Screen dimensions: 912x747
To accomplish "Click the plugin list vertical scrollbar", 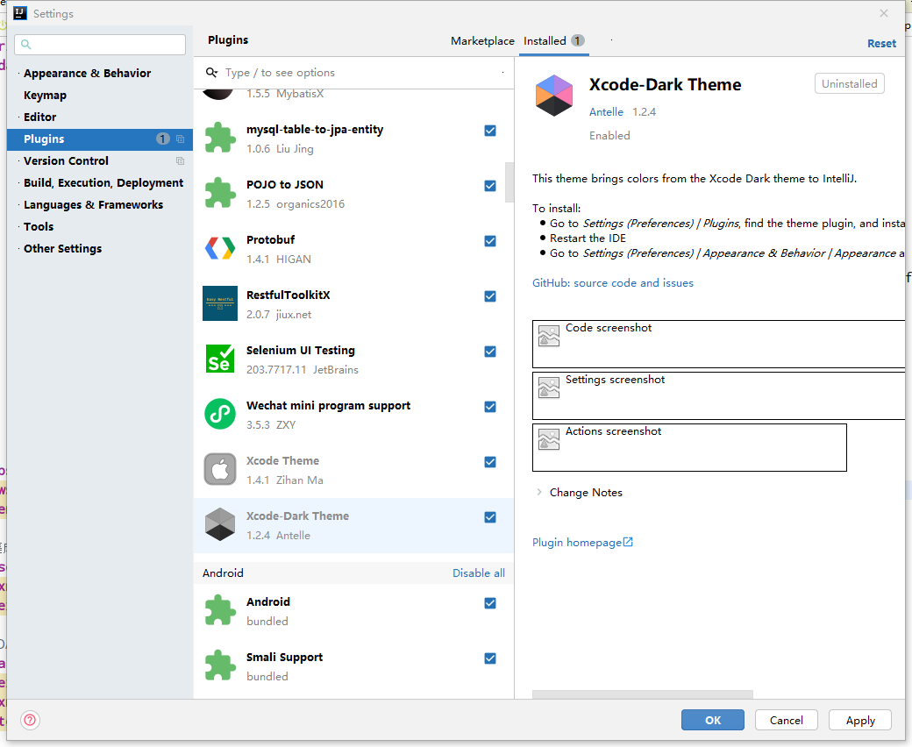I will [x=509, y=182].
